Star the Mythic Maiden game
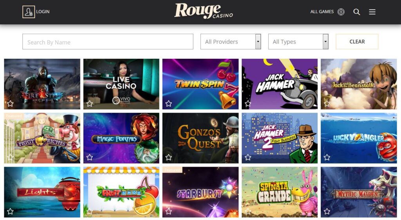Image resolution: width=401 pixels, height=220 pixels. (x=327, y=211)
